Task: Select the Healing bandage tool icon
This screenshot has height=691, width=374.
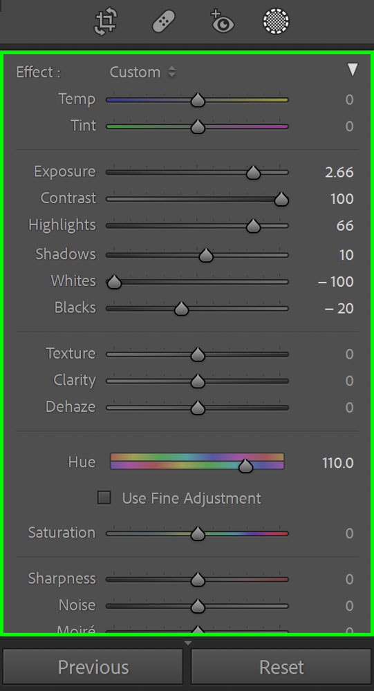Action: click(x=164, y=22)
